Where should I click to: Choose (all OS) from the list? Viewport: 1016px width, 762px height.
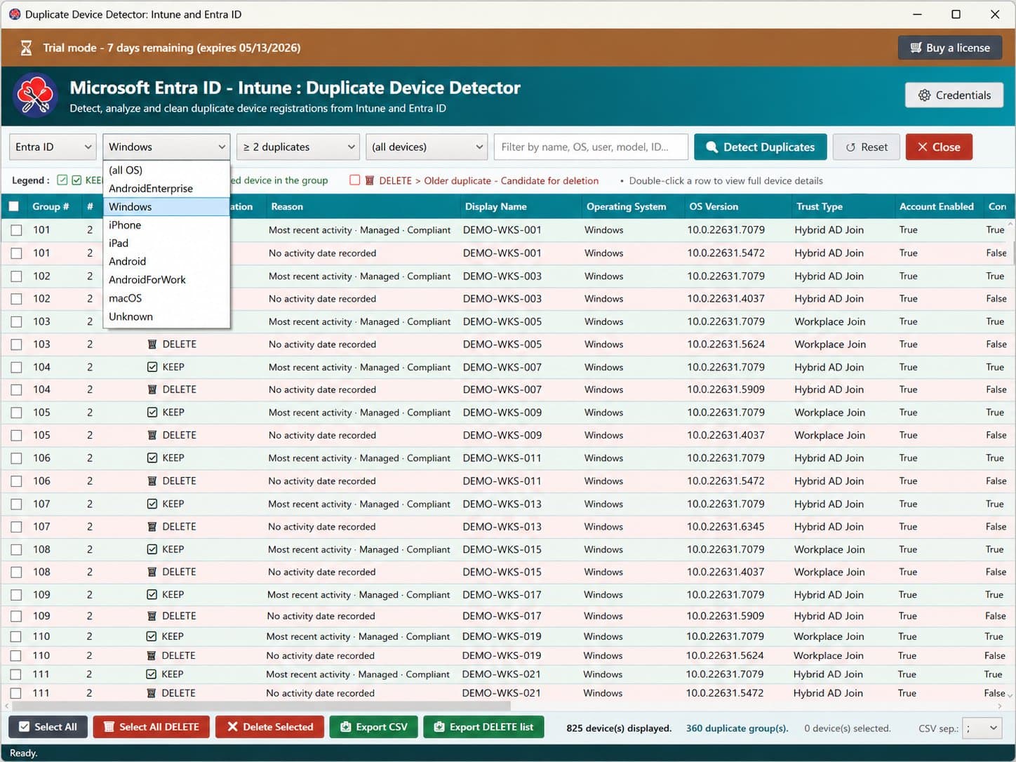point(166,170)
